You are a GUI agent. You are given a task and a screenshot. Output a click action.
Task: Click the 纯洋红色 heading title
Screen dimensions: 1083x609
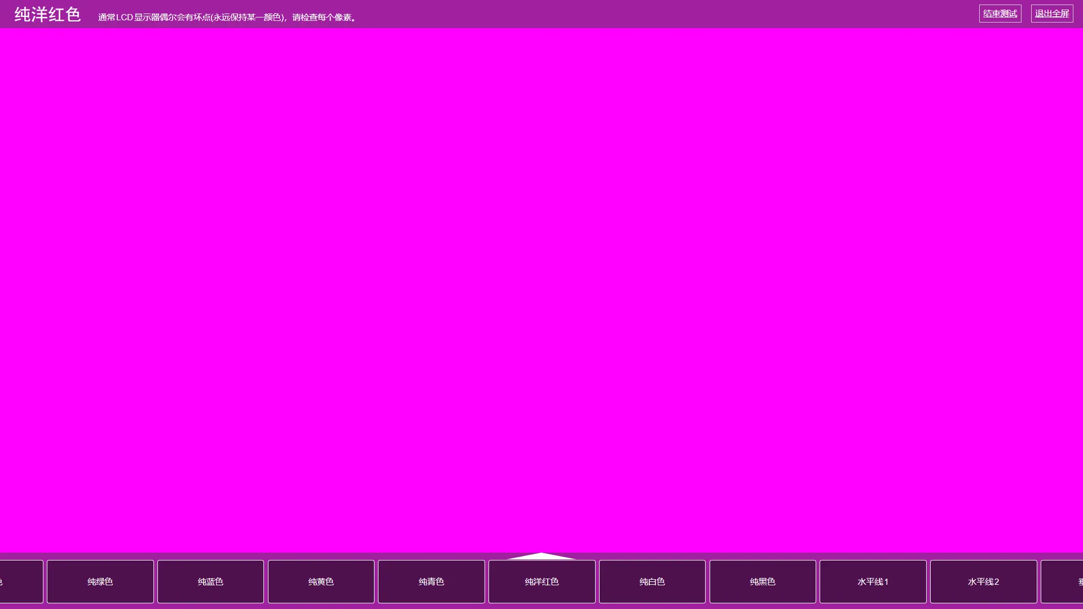(48, 15)
